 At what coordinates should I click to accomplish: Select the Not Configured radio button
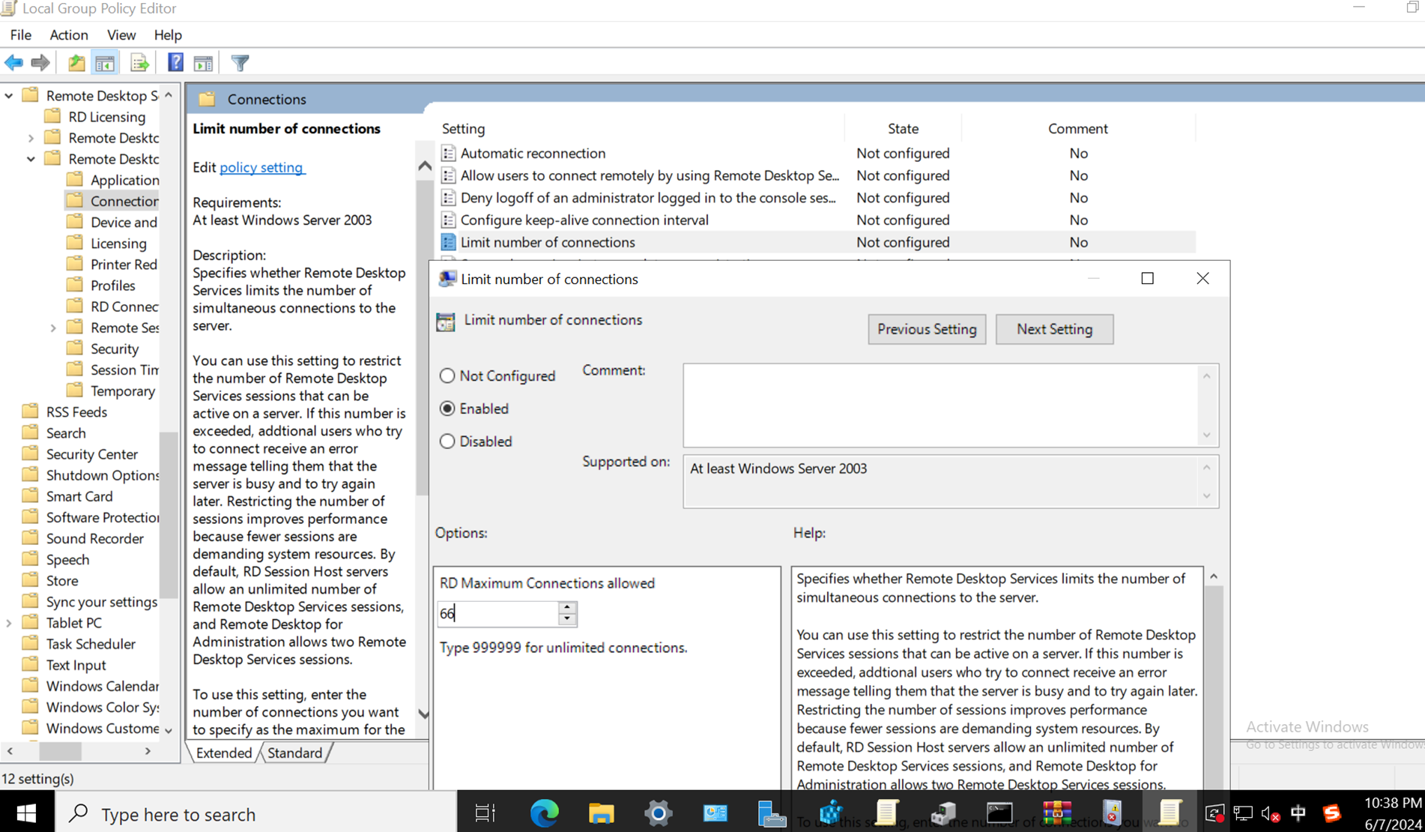click(x=447, y=376)
